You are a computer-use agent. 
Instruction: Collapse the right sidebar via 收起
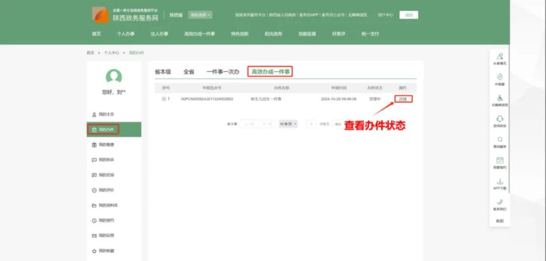click(500, 221)
